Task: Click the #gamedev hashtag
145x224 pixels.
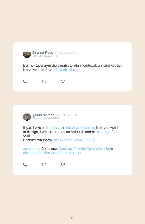Action: pyautogui.click(x=32, y=149)
